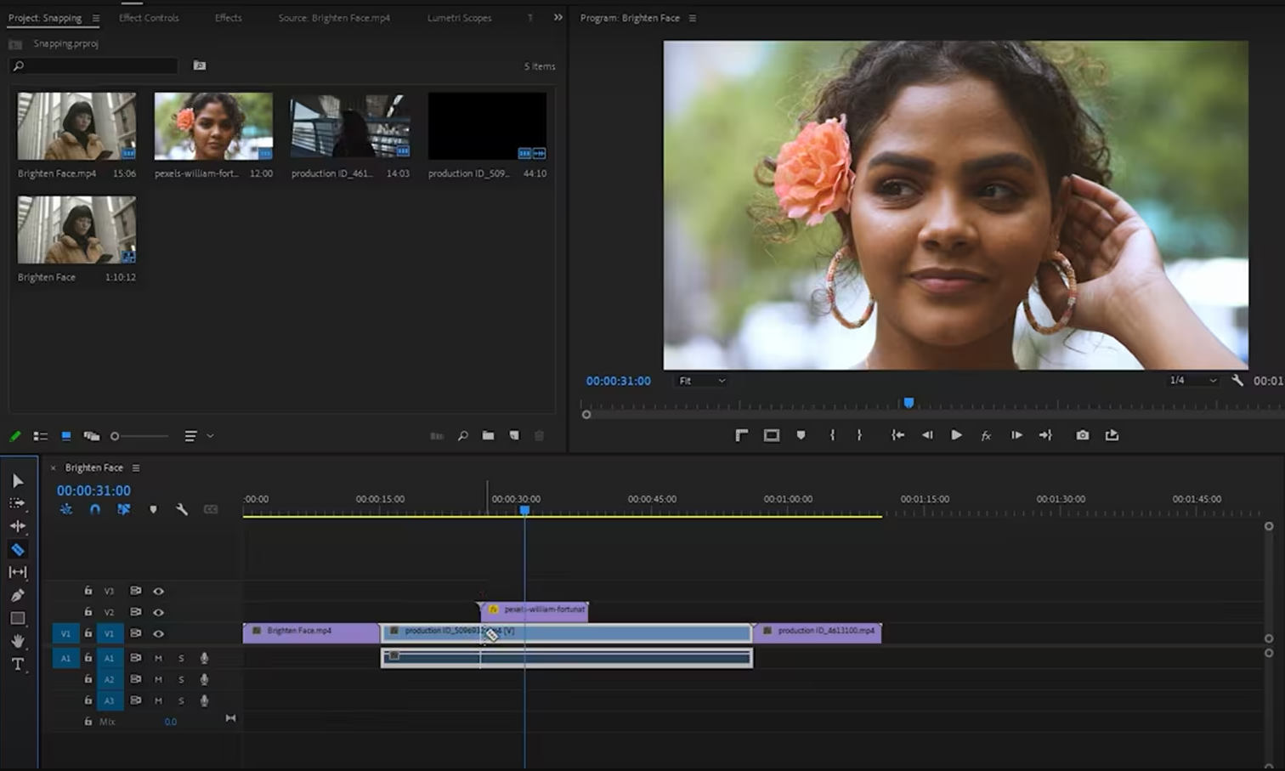Click the Find magnifier in Project panel footer

coord(462,436)
